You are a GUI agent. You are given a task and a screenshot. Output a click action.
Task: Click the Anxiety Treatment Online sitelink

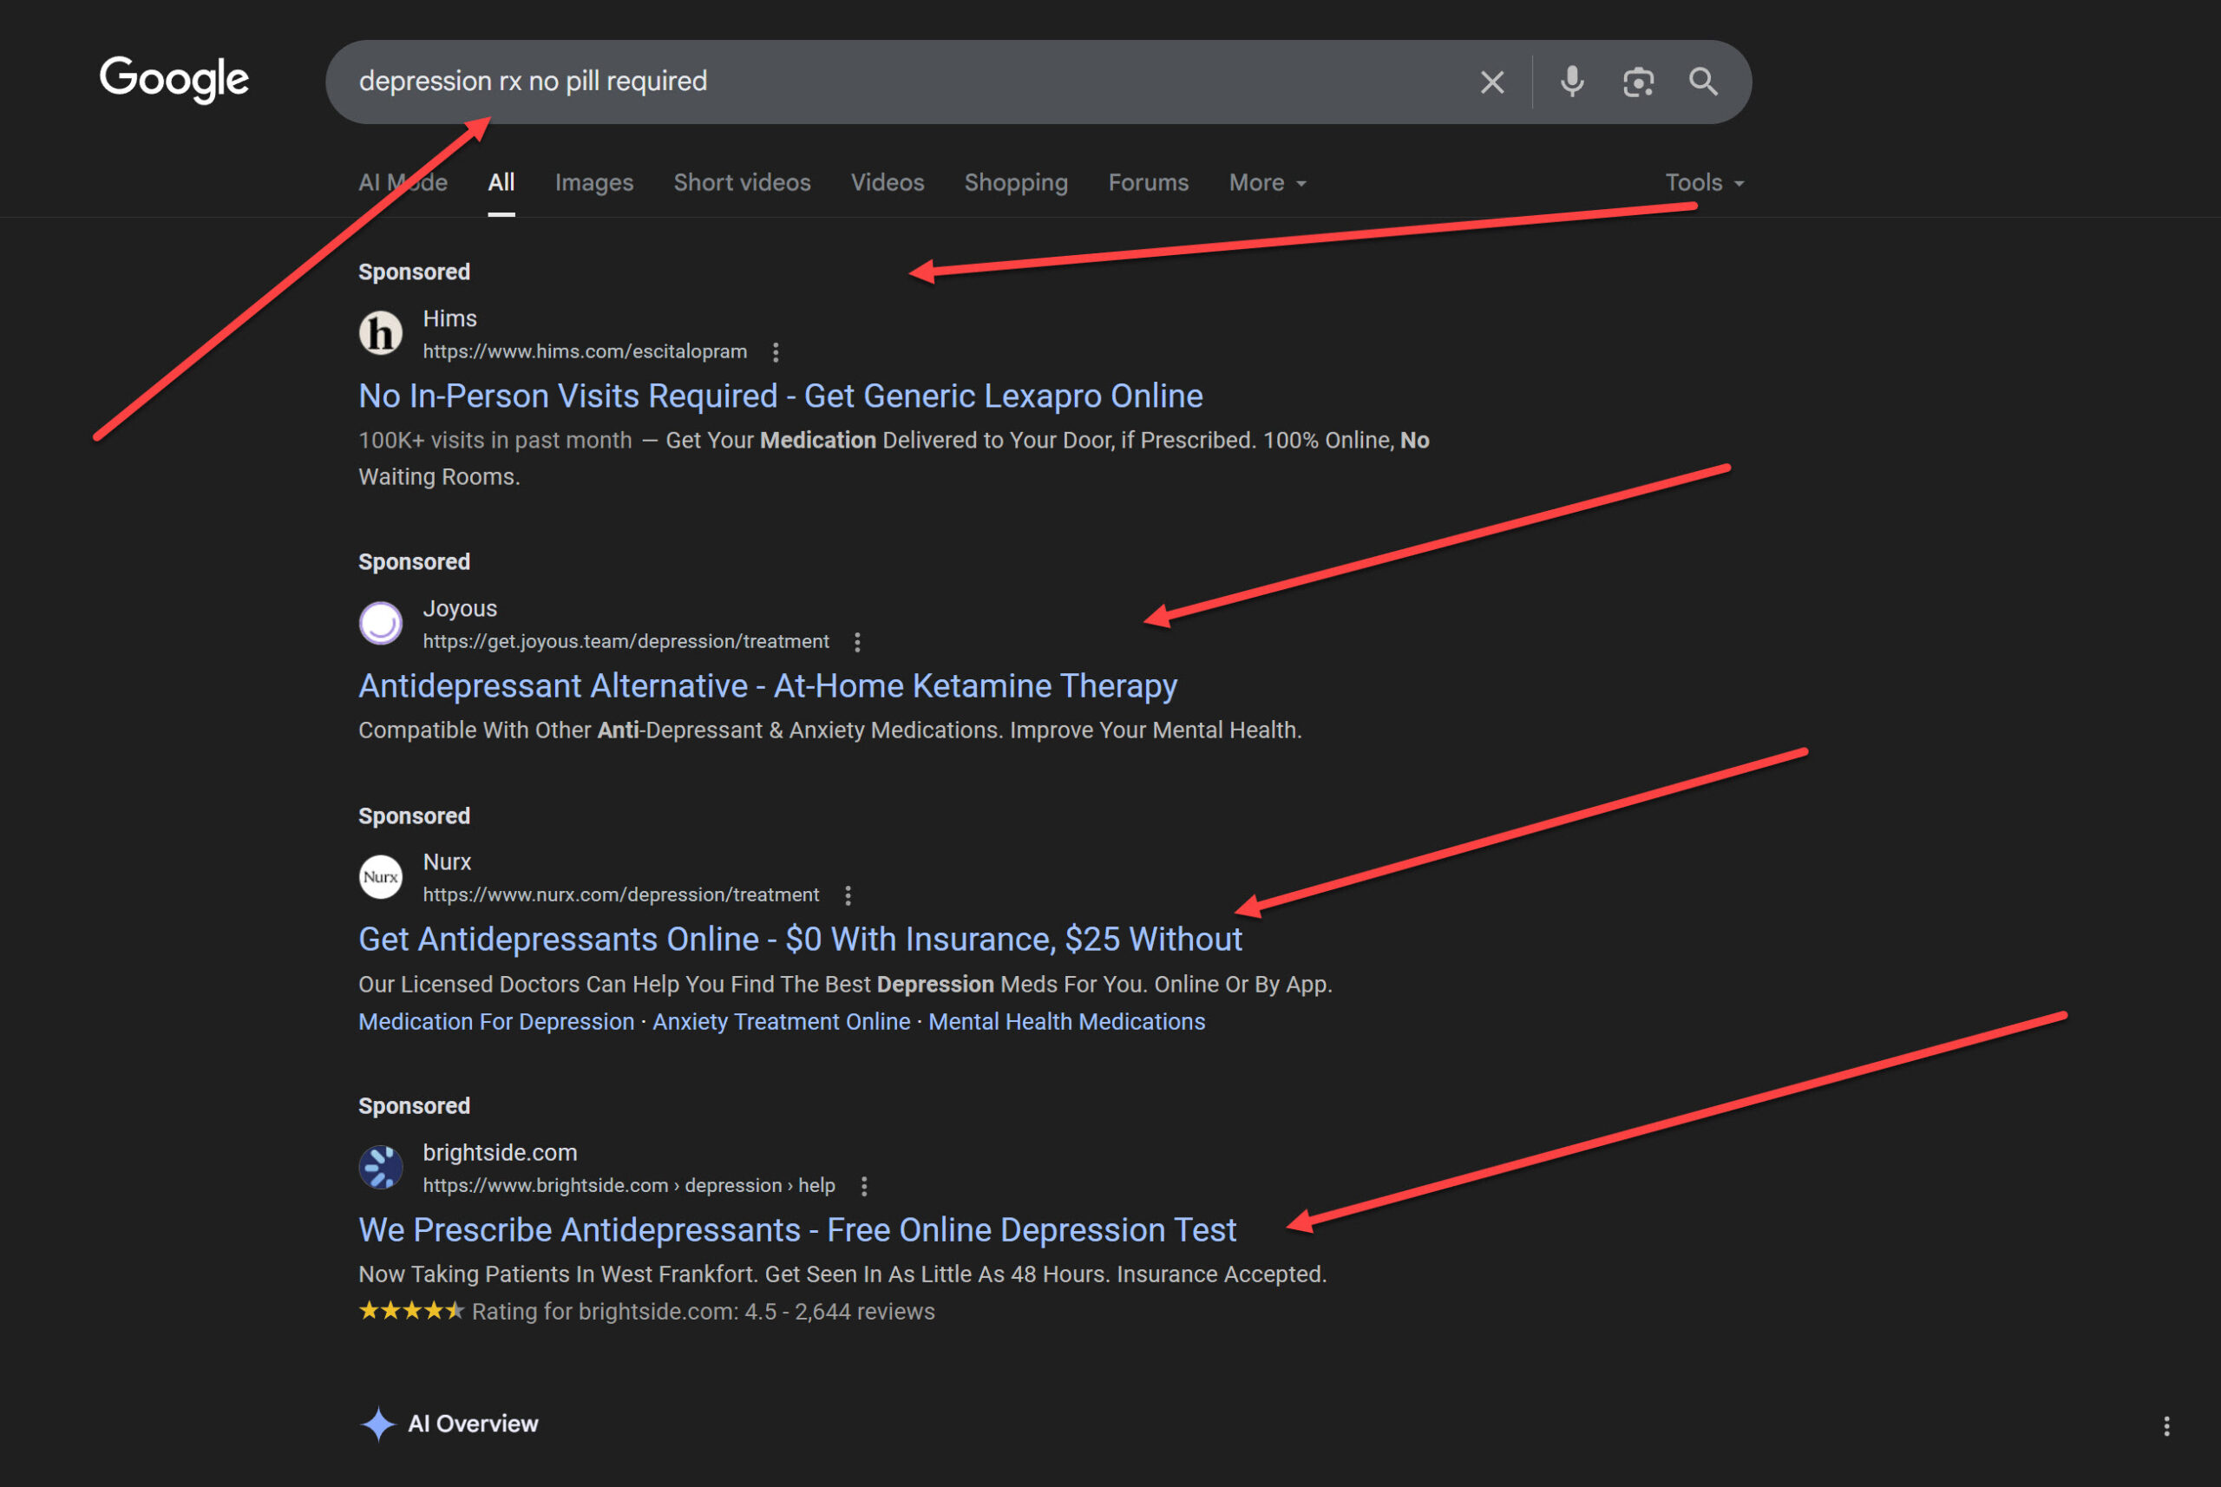click(782, 1022)
